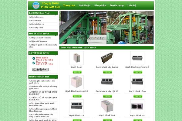Open the Gạch block rỗng thumbnail

[x=137, y=82]
